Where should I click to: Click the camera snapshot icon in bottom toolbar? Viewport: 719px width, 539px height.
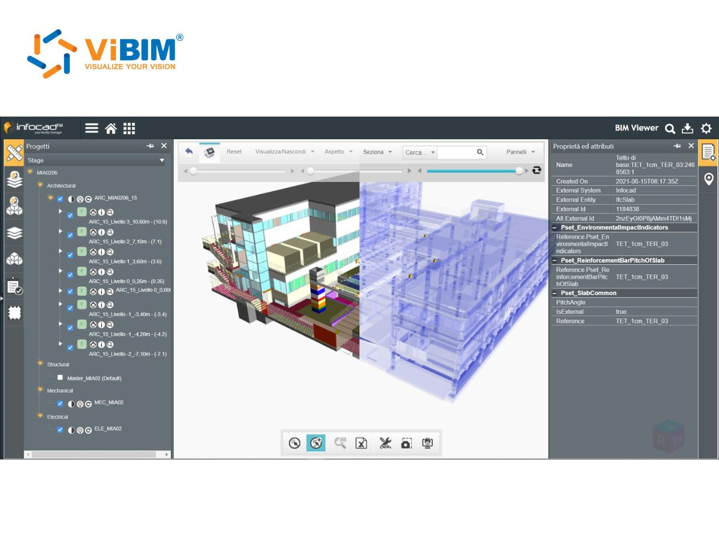(x=407, y=442)
